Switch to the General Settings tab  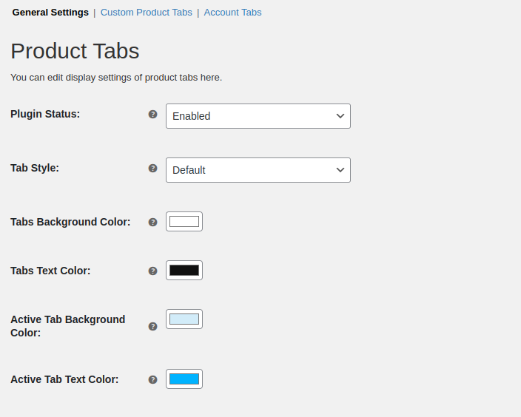pos(50,13)
